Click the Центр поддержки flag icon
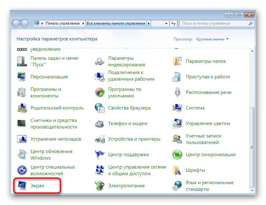The image size is (266, 205). coord(99,155)
